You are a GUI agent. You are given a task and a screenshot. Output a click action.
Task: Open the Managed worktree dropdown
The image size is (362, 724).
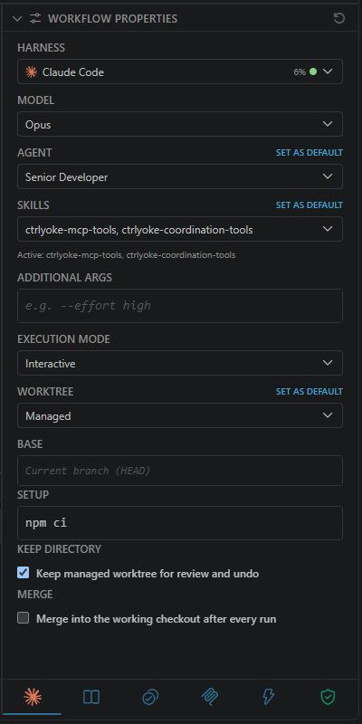coord(180,415)
